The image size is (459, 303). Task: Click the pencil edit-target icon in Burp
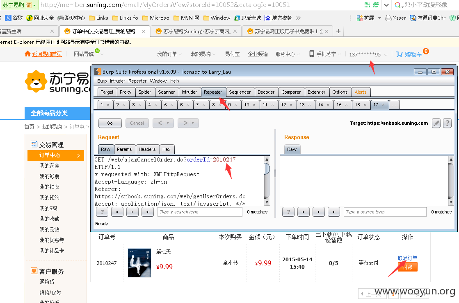pyautogui.click(x=436, y=123)
